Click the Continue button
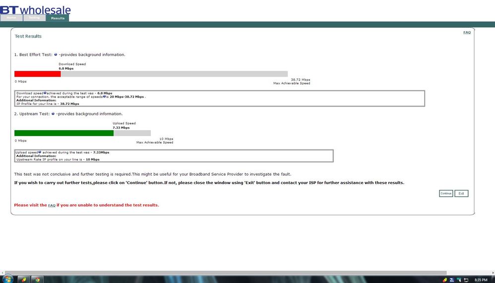495x283 pixels. pyautogui.click(x=446, y=193)
